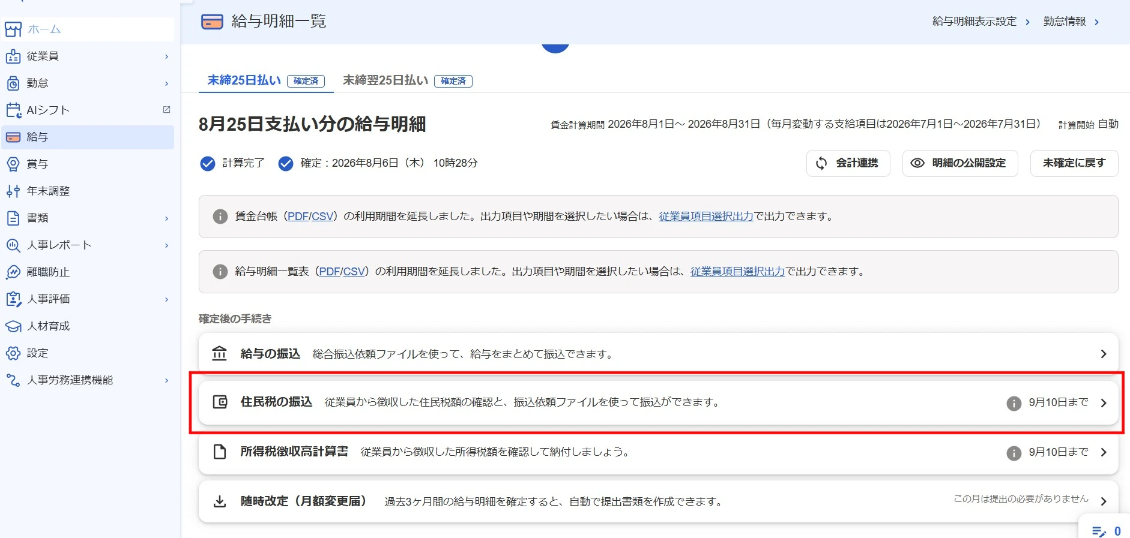This screenshot has height=538, width=1130.
Task: Click the info icon in 賃金台帳 notice
Action: [x=220, y=217]
